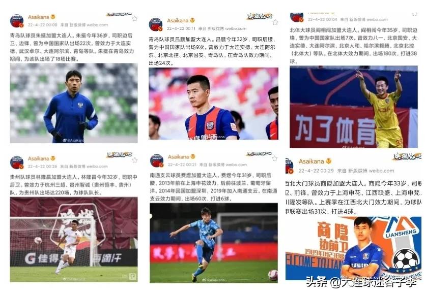Toggle the favorite star on the Fei Yu post
Viewport: 425px width, 296px height.
tap(274, 158)
